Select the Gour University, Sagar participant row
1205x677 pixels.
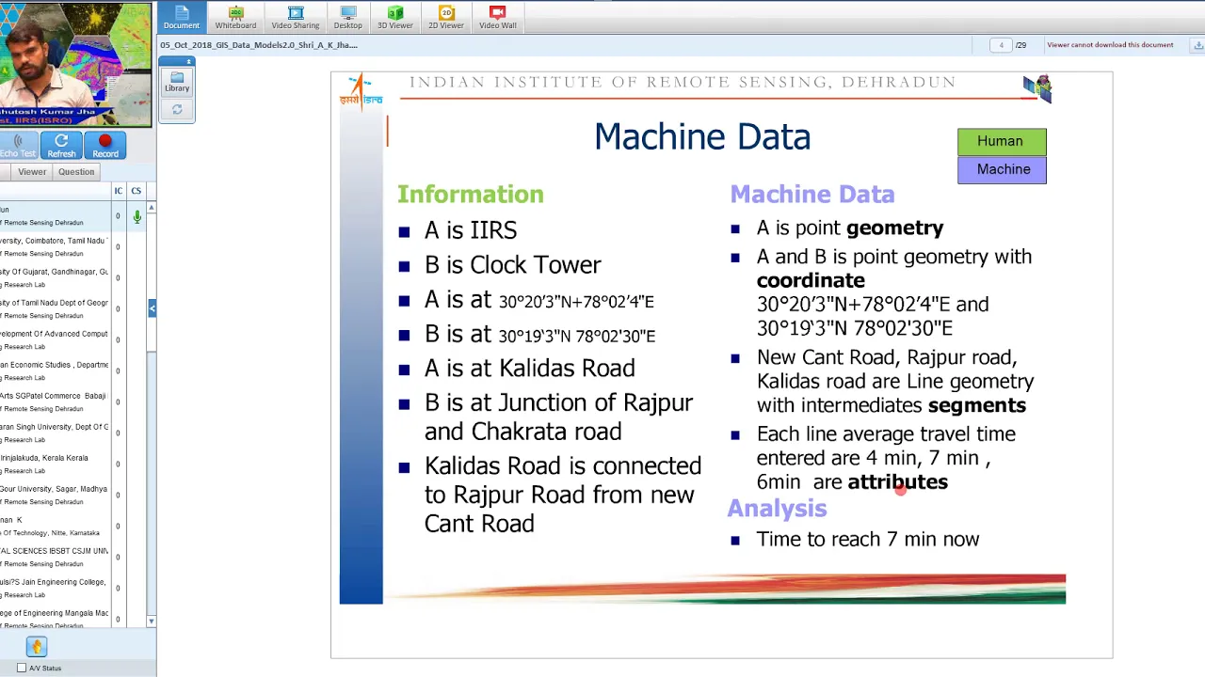point(55,496)
